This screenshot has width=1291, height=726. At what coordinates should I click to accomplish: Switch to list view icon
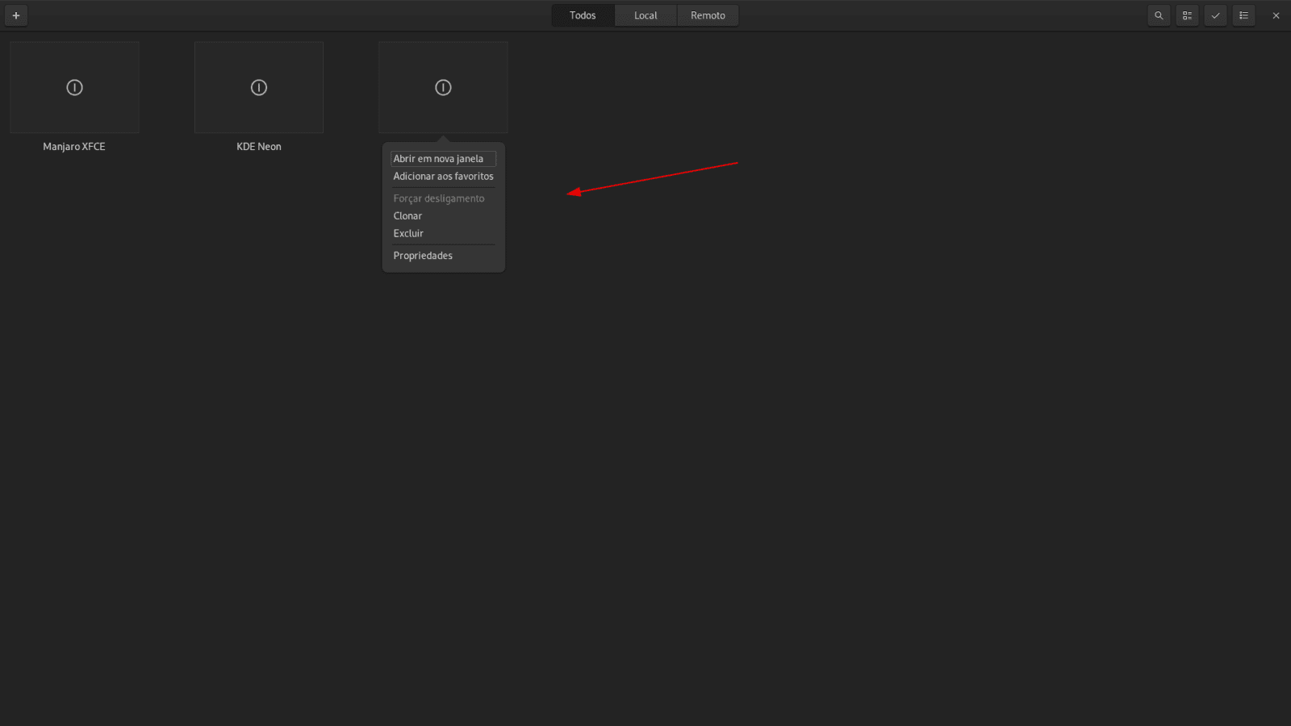1243,15
